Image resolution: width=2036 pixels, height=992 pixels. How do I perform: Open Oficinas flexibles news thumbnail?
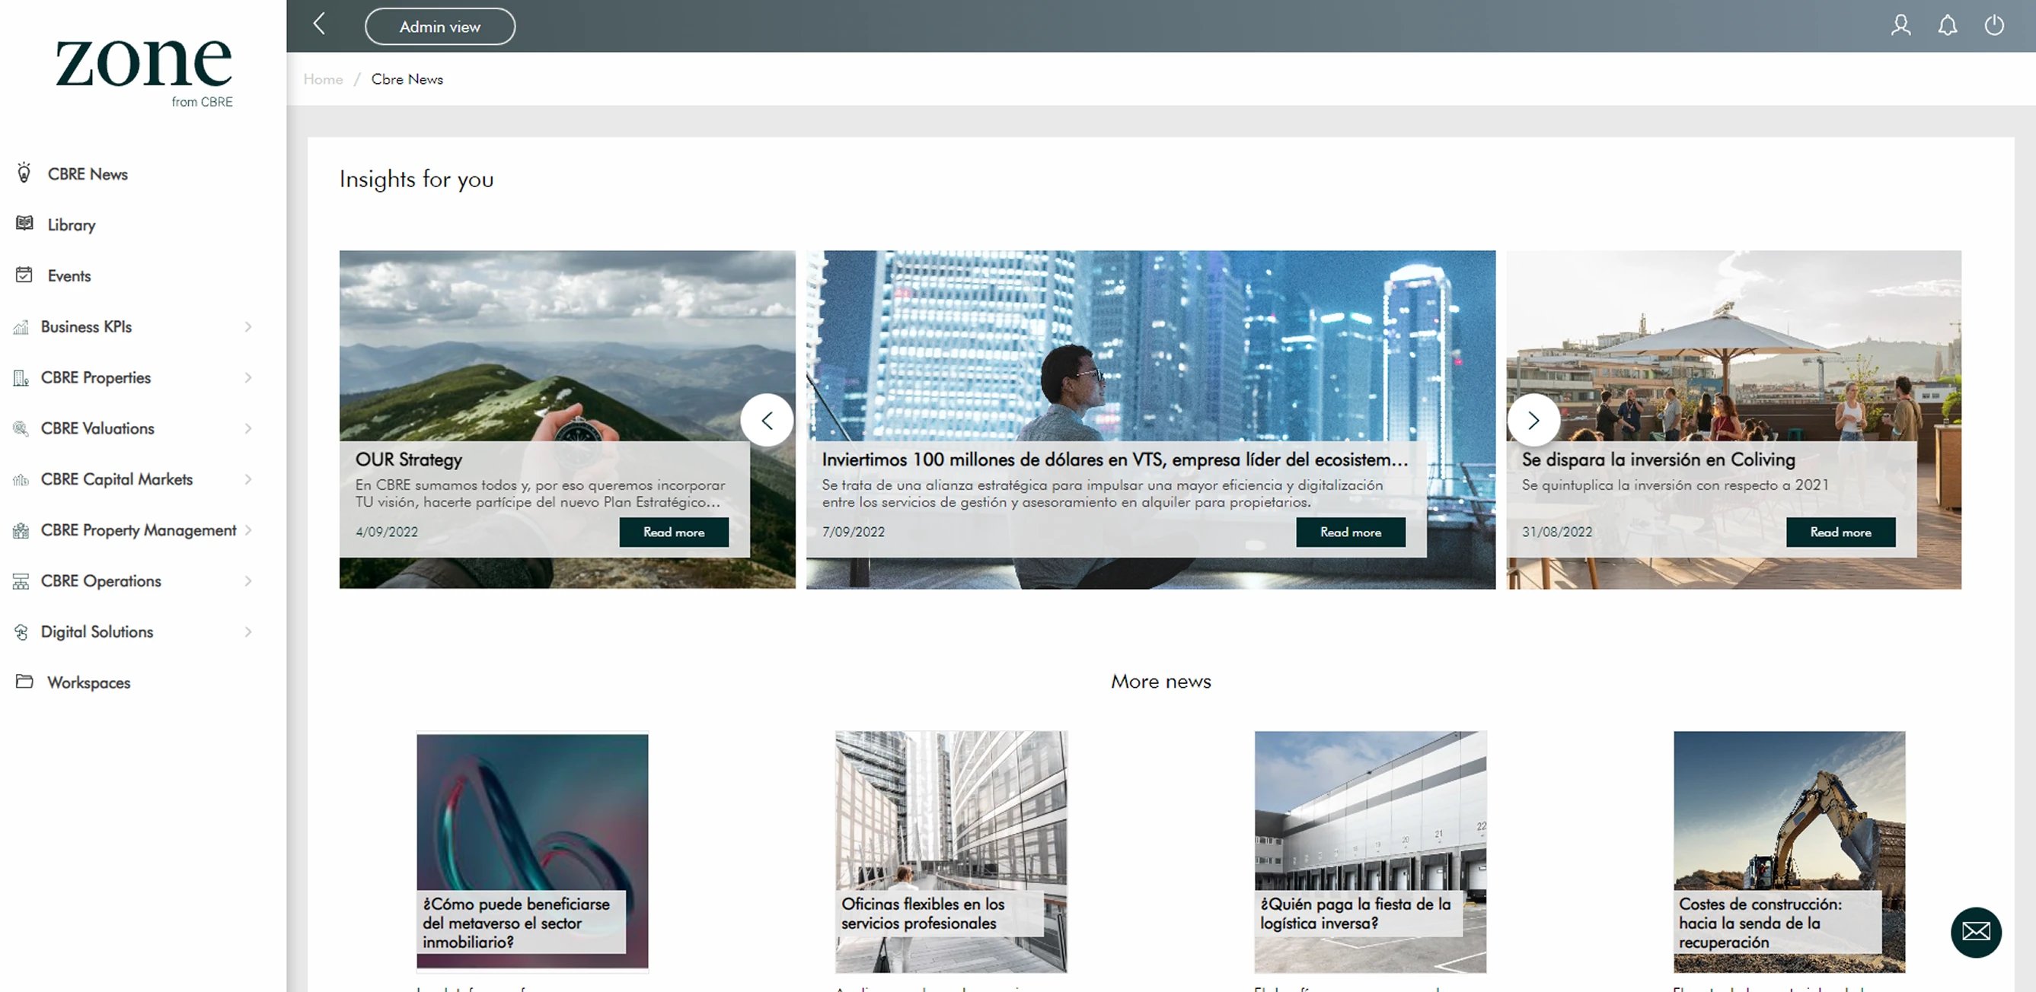coord(951,851)
